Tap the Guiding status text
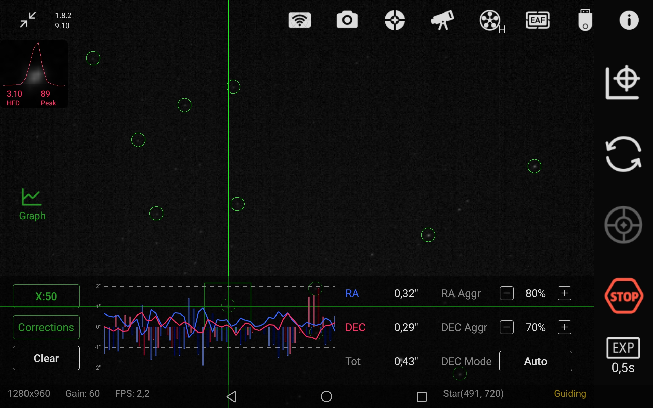653x408 pixels. click(570, 394)
